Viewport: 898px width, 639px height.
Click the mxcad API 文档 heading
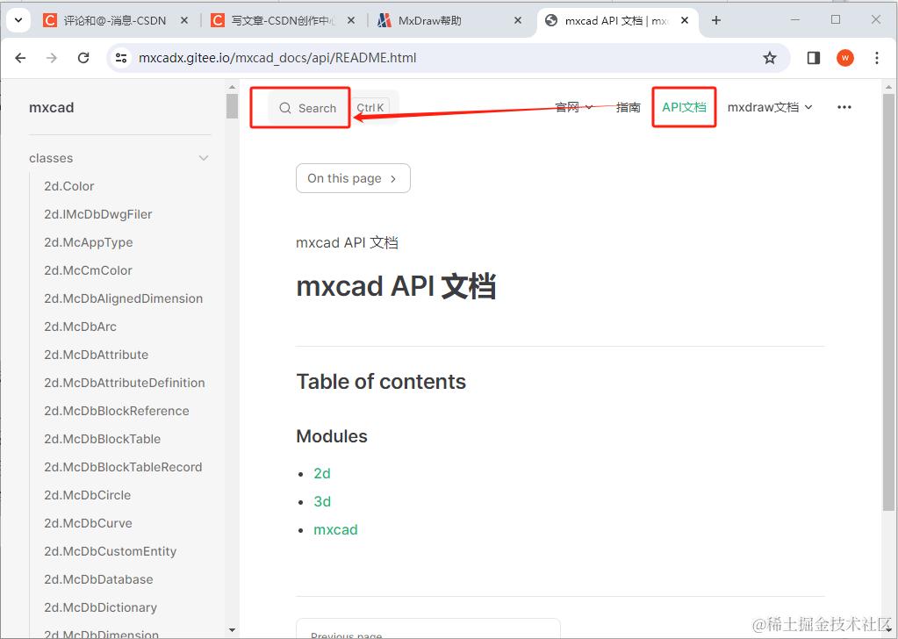pos(396,286)
